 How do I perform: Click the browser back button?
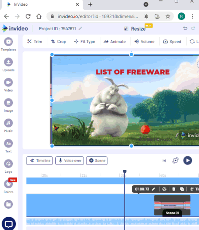pos(7,16)
